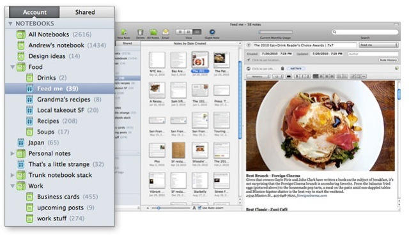This screenshot has width=409, height=235.
Task: Click the Note History button
Action: (388, 60)
